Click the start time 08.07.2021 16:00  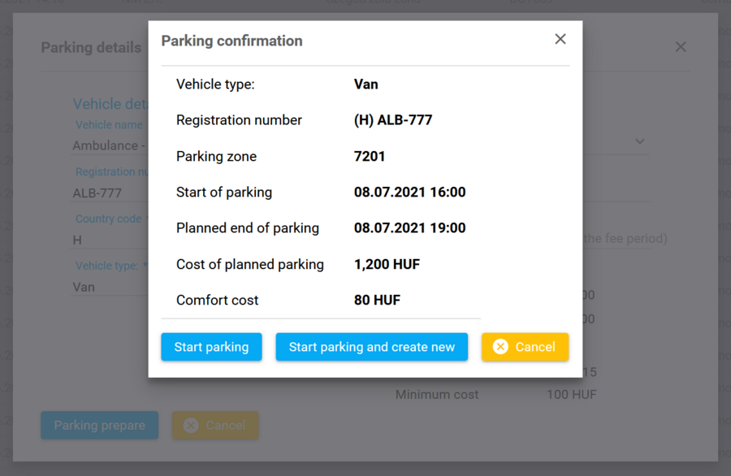pos(409,193)
